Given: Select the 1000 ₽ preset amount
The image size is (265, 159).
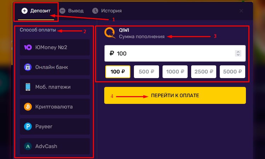Looking at the screenshot, I should click(x=175, y=72).
